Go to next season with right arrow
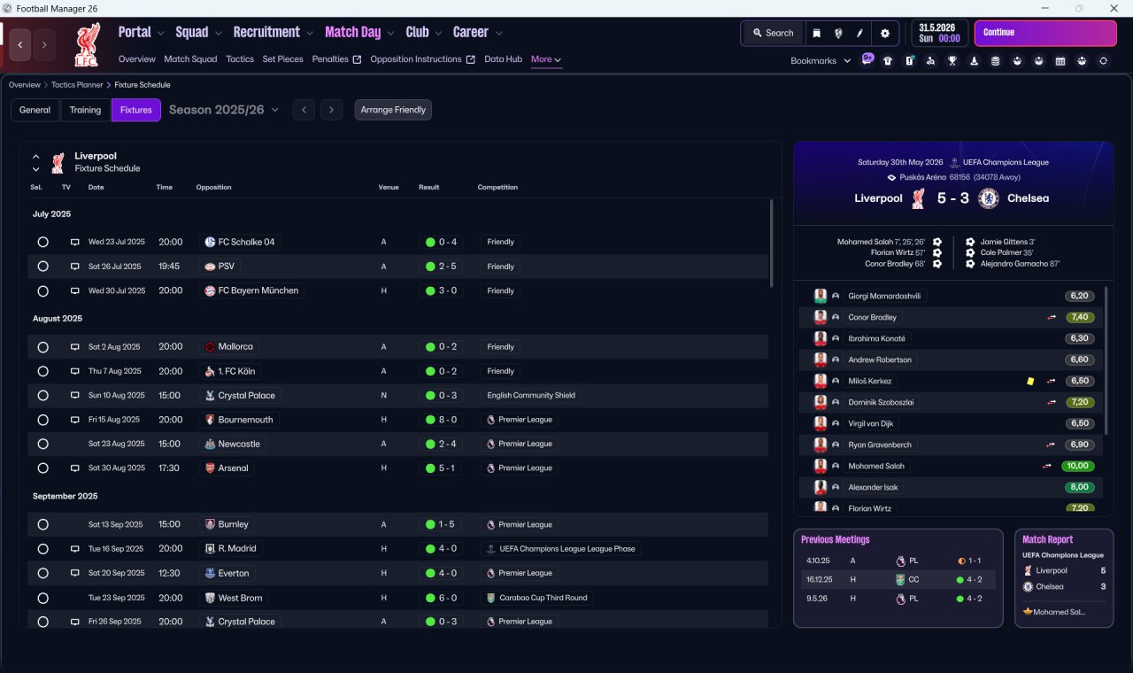 [x=331, y=110]
